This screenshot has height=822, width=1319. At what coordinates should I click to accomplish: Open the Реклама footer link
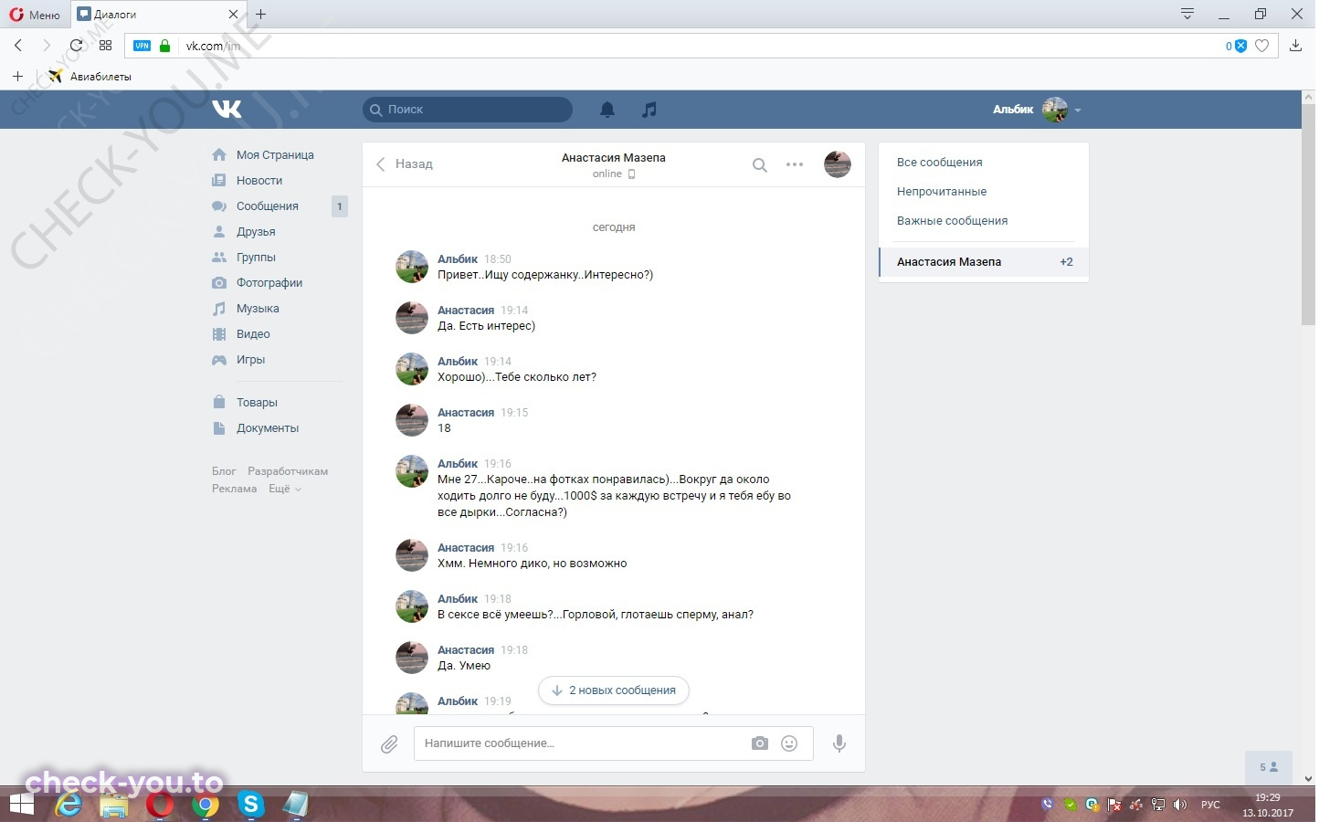pyautogui.click(x=235, y=489)
